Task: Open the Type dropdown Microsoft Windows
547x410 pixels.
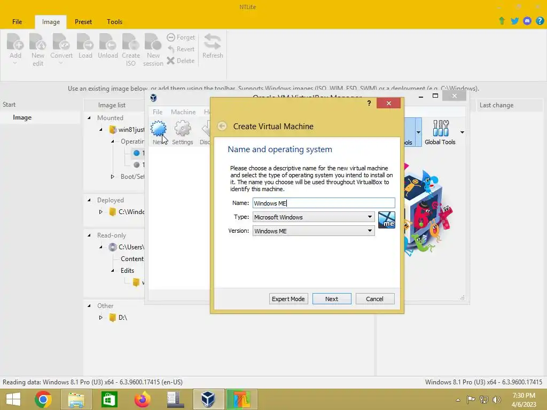Action: 314,217
